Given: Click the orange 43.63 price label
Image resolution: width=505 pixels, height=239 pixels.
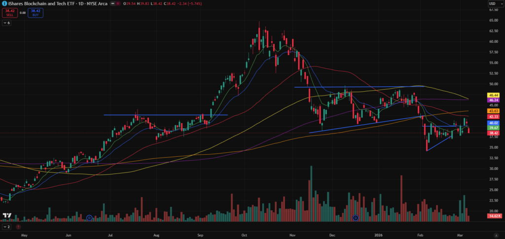Looking at the screenshot, I should coord(494,111).
